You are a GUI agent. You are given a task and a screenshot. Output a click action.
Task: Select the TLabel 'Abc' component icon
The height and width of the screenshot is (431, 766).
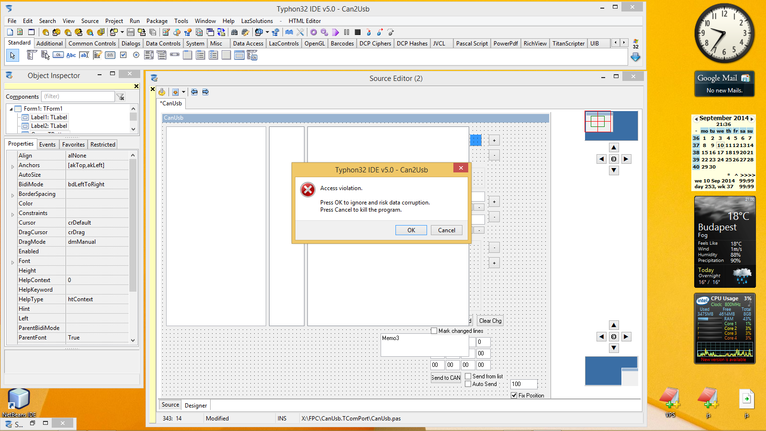pyautogui.click(x=71, y=55)
